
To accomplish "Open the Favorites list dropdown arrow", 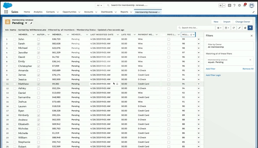I will (224, 5).
